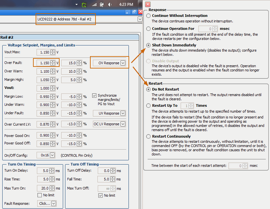The image size is (270, 209).
Task: Click the (CONTROL Pin Only) text
Action: click(x=76, y=155)
